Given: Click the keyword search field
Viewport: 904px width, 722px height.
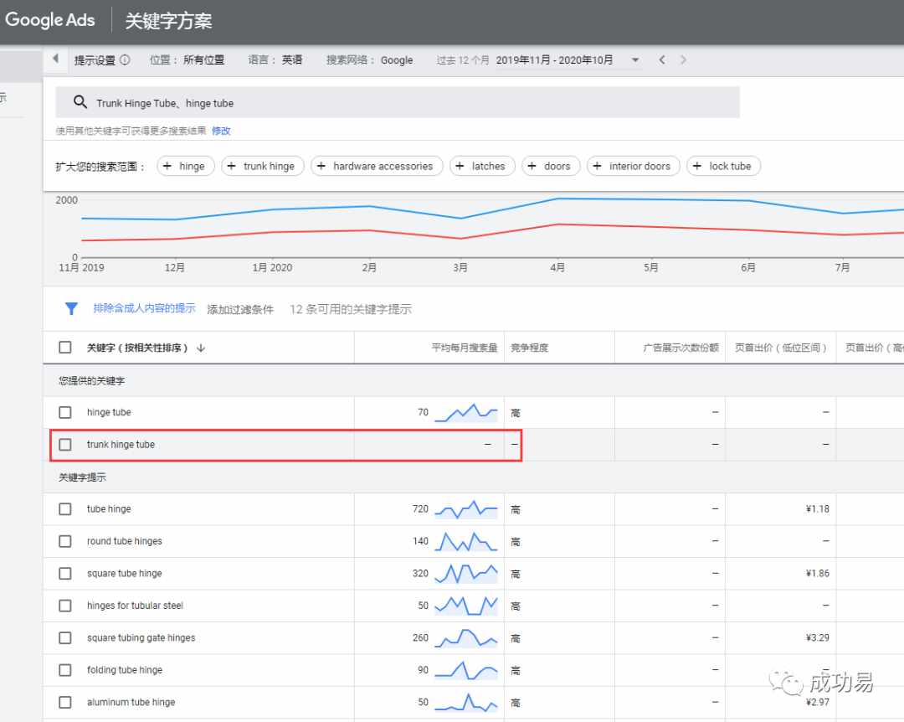Looking at the screenshot, I should [x=398, y=103].
